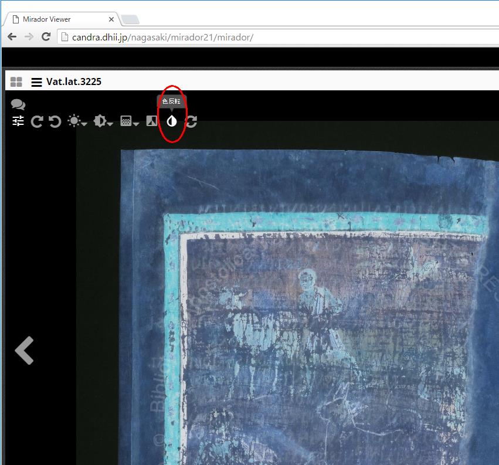Reload the page with the refresh icon
The height and width of the screenshot is (465, 499).
(x=46, y=36)
